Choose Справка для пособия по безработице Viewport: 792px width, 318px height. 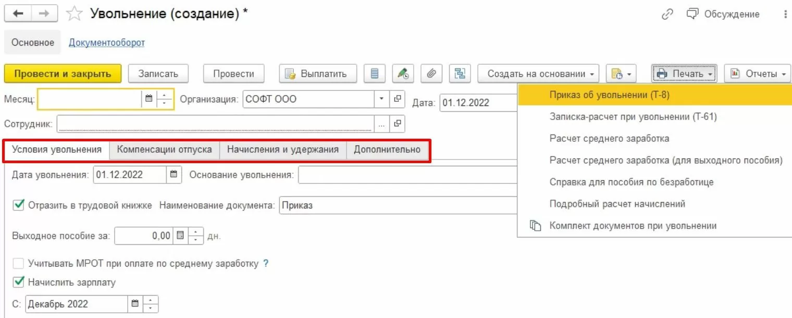click(x=655, y=182)
